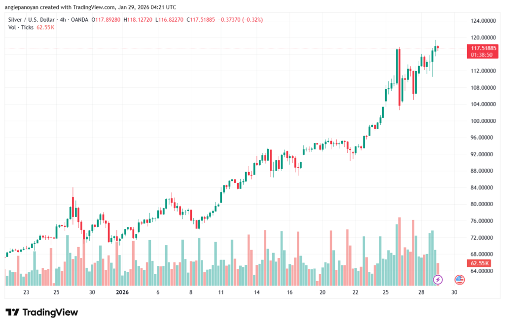Click the 14 date marker on time axis
The image size is (505, 326).
tap(257, 292)
